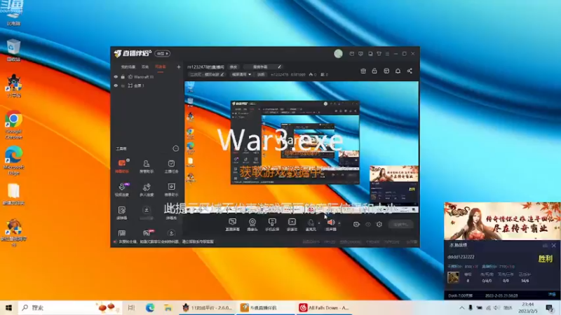Screen dimensions: 561x315
Task: Collapse the toolbox panel with circle icon
Action: click(x=176, y=148)
